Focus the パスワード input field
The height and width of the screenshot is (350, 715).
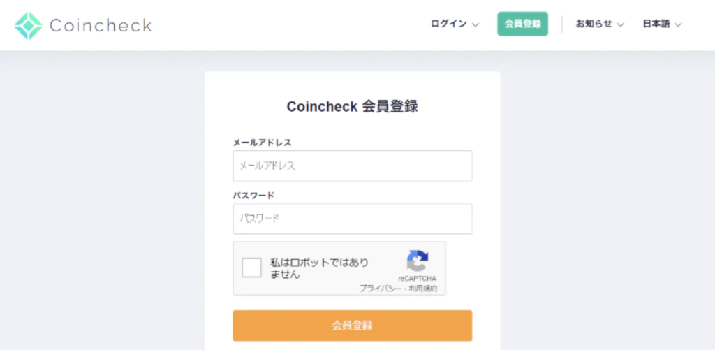pos(352,219)
